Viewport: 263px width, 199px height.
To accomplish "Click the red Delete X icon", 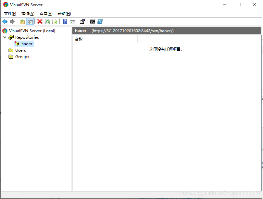I will tap(40, 21).
